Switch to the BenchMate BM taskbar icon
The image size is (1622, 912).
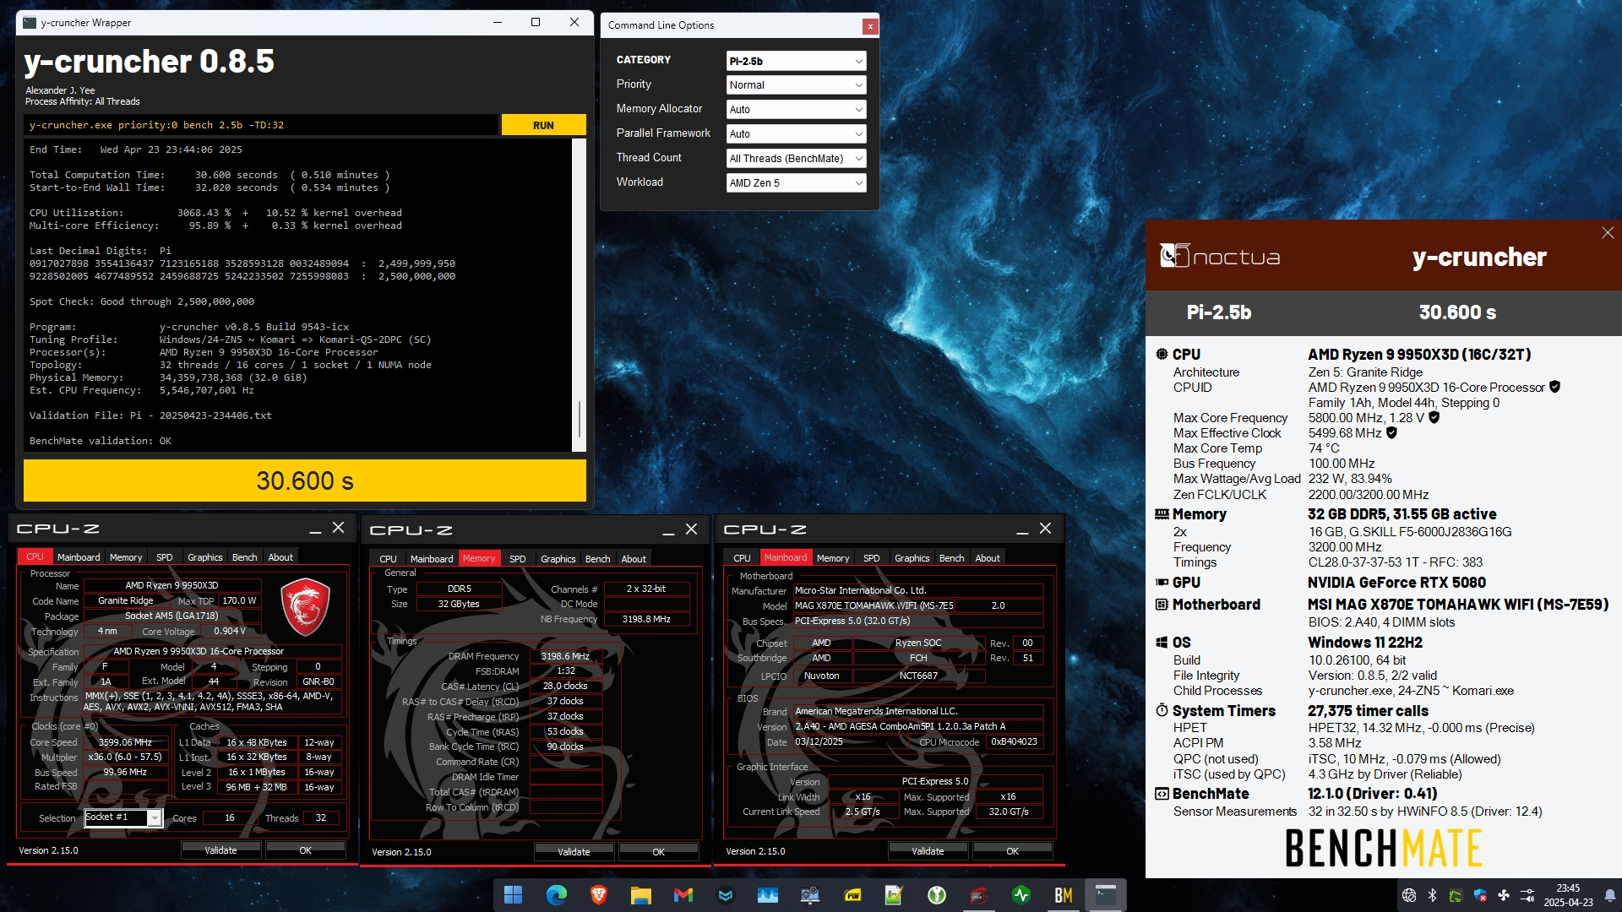[1064, 895]
